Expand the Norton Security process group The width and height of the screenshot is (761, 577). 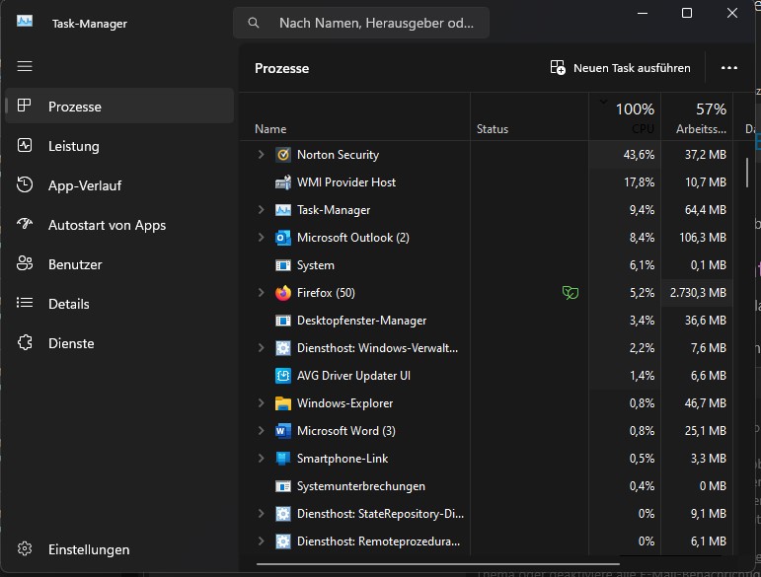pos(261,155)
